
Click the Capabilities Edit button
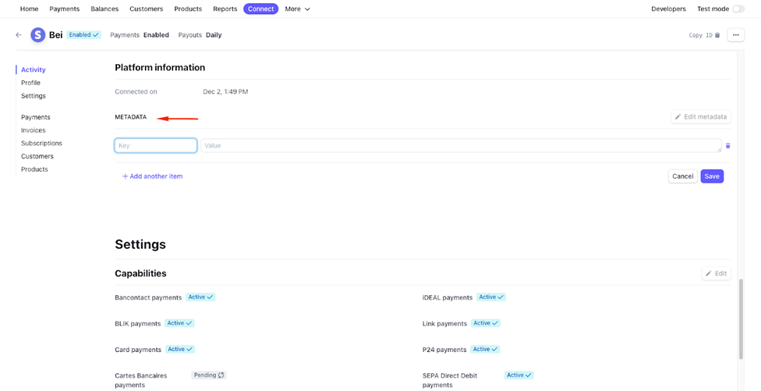click(x=717, y=273)
